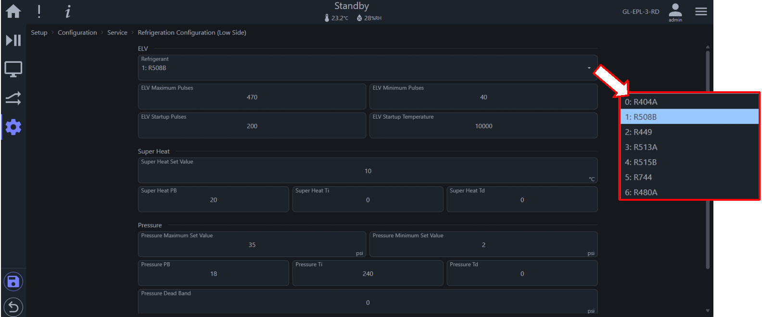Edit the Pressure Ti field
The height and width of the screenshot is (317, 762).
[x=368, y=273]
